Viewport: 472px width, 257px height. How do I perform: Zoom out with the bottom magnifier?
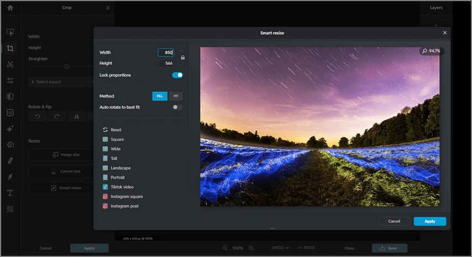[x=225, y=248]
